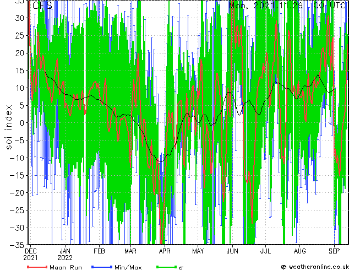Click the 'Mean Run' legend label
The width and height of the screenshot is (349, 270).
pyautogui.click(x=66, y=267)
